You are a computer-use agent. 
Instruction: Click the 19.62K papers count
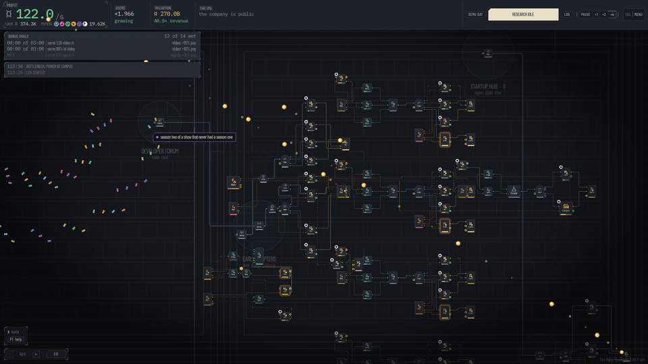point(97,24)
